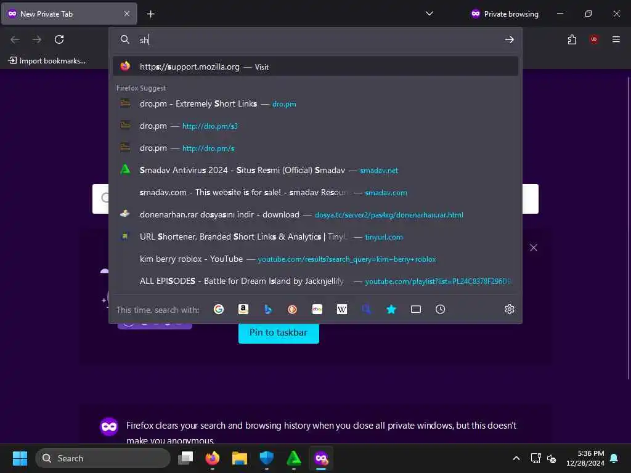Open the http://dro.pm/s3 suggestion

coord(315,126)
